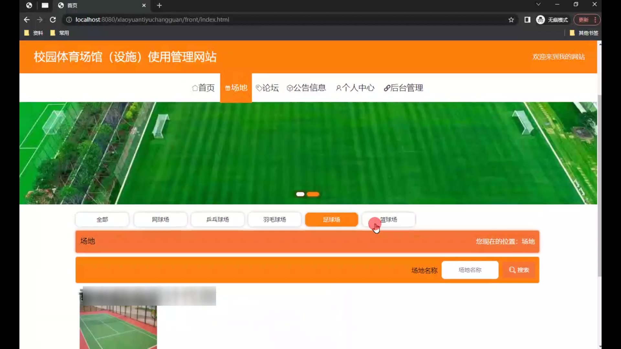This screenshot has width=621, height=349.
Task: Close the 首页 browser tab
Action: [144, 5]
